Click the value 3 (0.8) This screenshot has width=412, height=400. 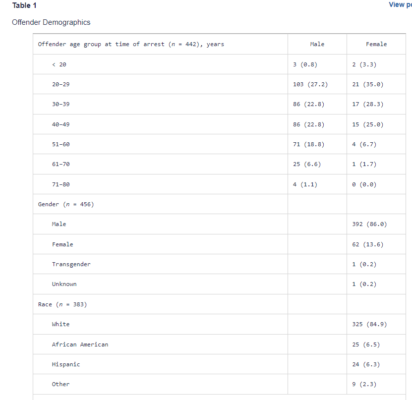click(305, 64)
